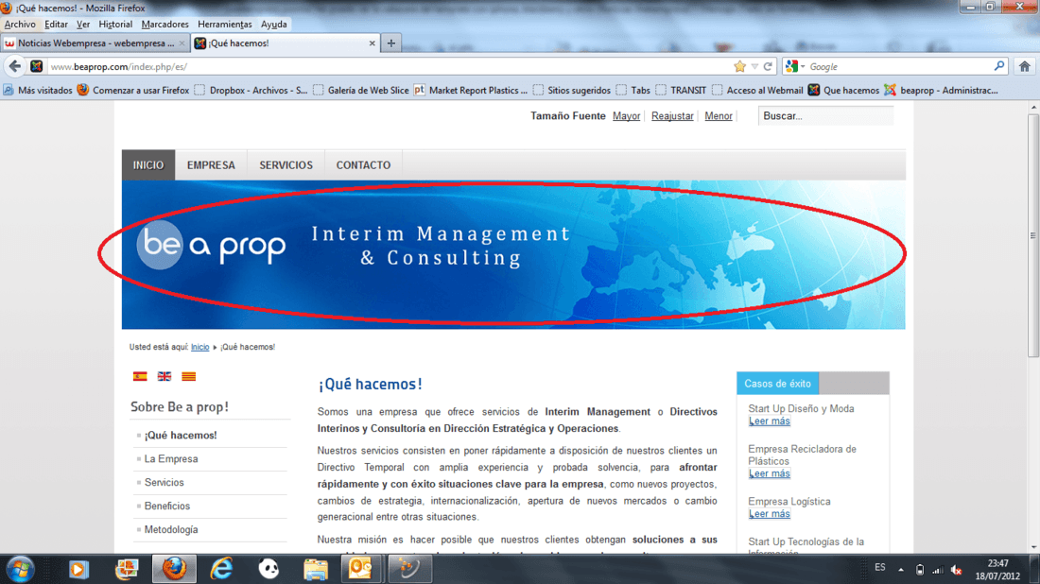Bookmark page with the star icon

739,66
